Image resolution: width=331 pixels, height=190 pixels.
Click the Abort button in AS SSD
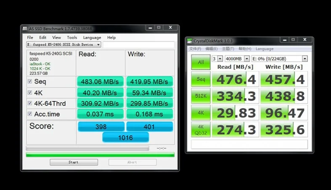[x=132, y=162]
